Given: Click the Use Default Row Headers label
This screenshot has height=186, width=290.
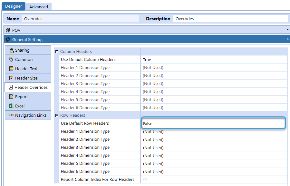Looking at the screenshot, I should coord(85,123).
